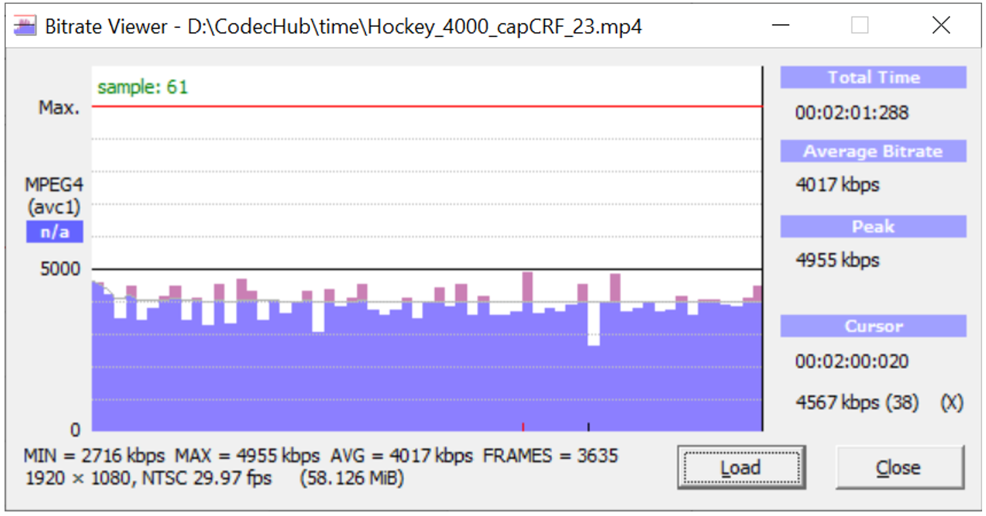Click the 0 axis label
The height and width of the screenshot is (516, 986).
(x=75, y=430)
